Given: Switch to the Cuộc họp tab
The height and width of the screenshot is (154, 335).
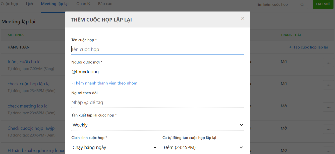Looking at the screenshot, I should 9,4.
